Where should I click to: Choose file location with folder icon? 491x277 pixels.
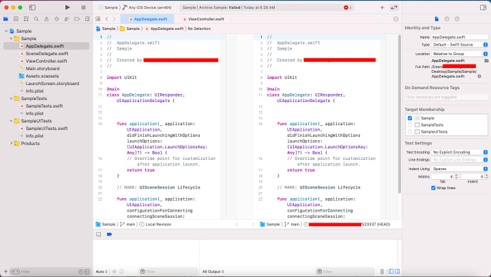486,61
